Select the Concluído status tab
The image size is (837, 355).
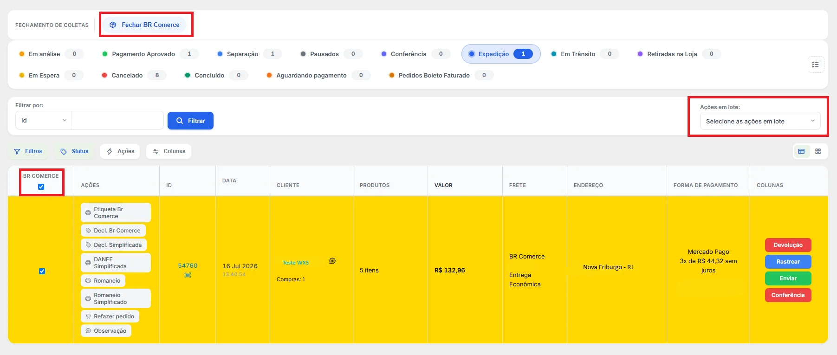(216, 75)
